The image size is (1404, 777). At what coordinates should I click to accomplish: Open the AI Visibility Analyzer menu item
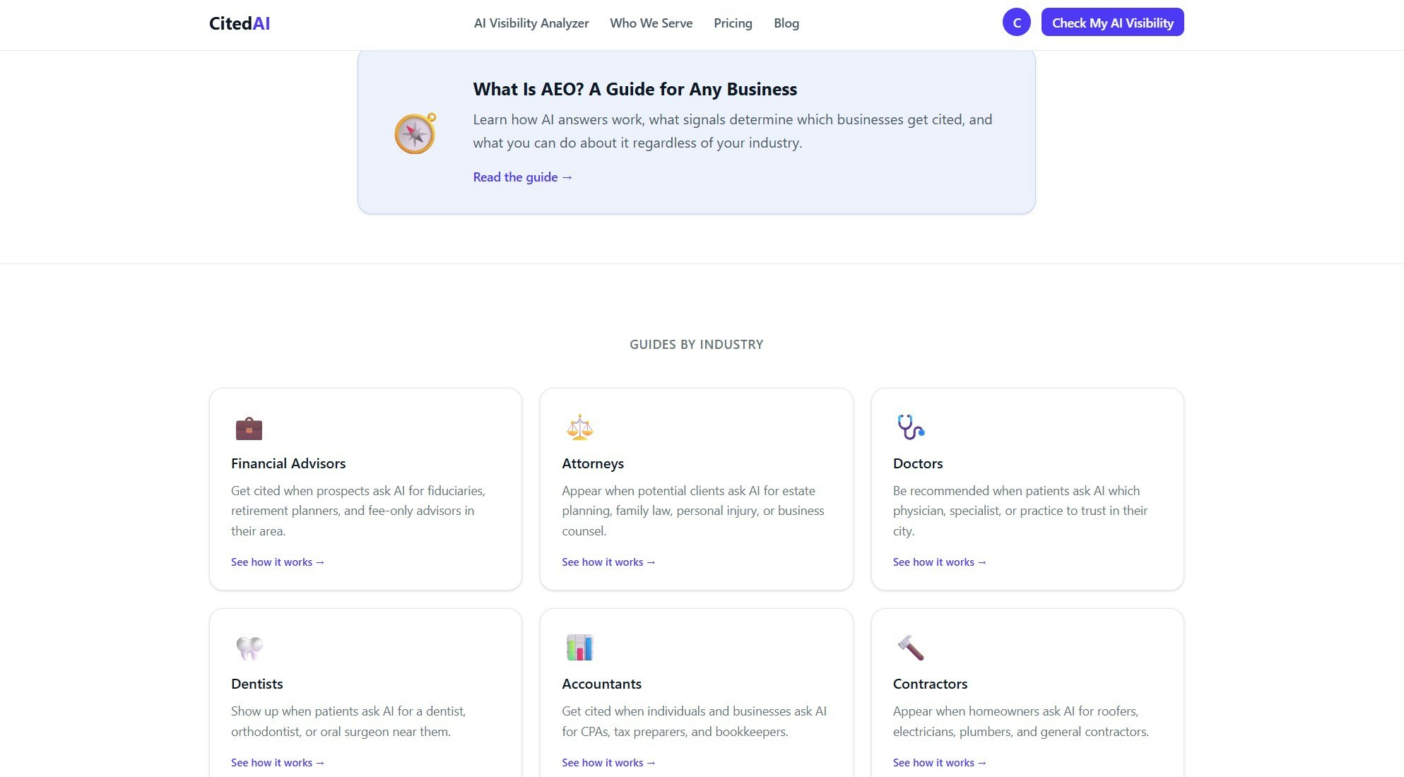click(x=531, y=23)
